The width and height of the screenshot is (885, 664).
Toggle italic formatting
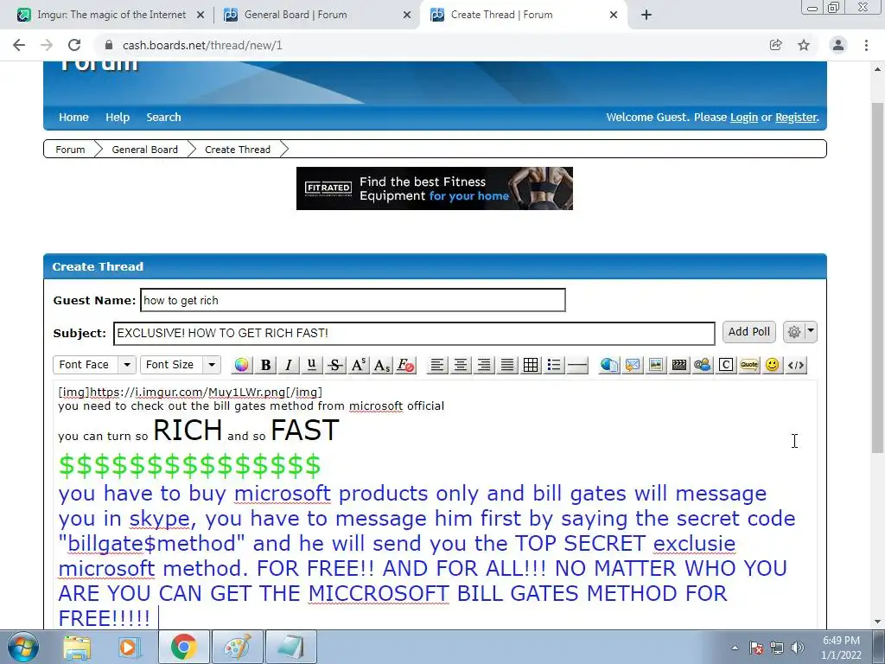tap(289, 365)
